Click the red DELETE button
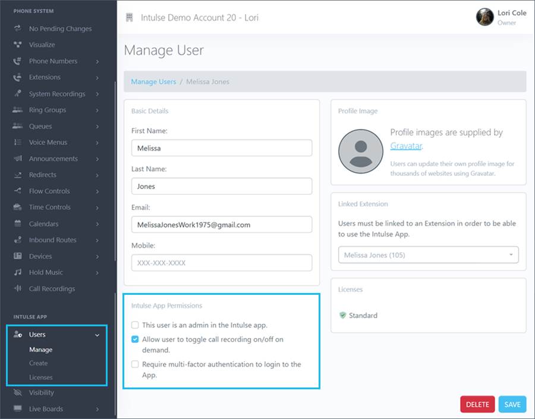This screenshot has width=535, height=419. (477, 404)
